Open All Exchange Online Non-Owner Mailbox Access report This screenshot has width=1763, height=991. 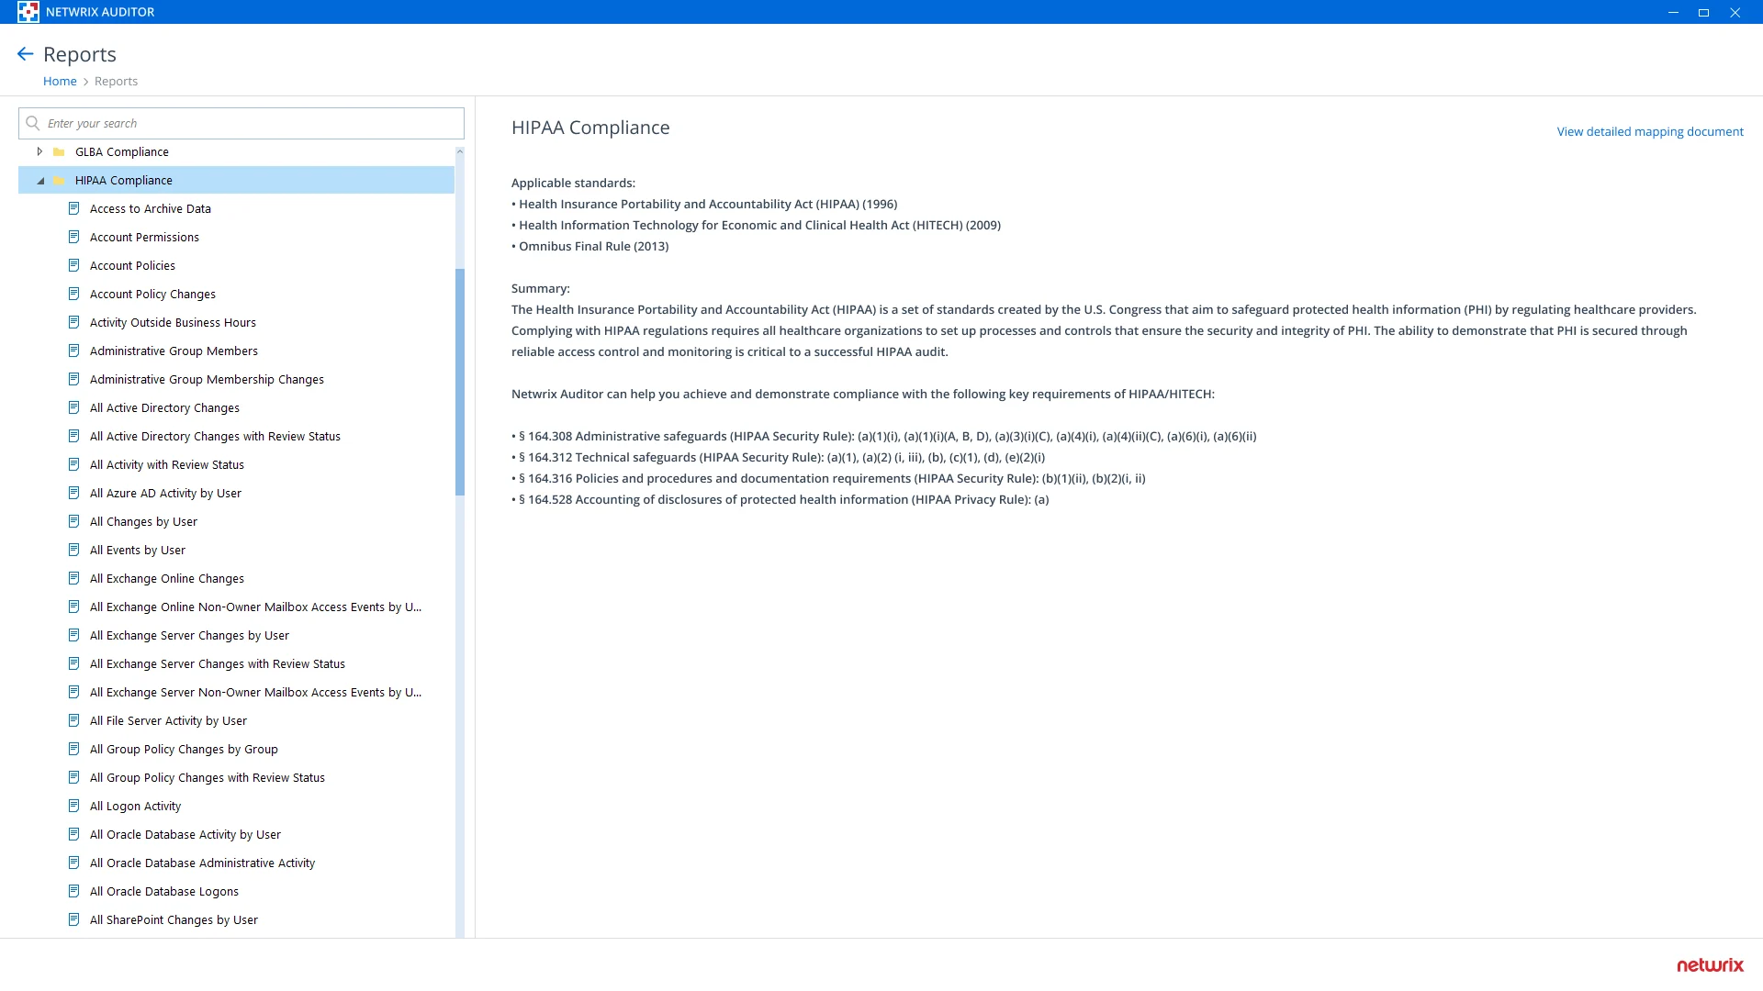coord(255,607)
